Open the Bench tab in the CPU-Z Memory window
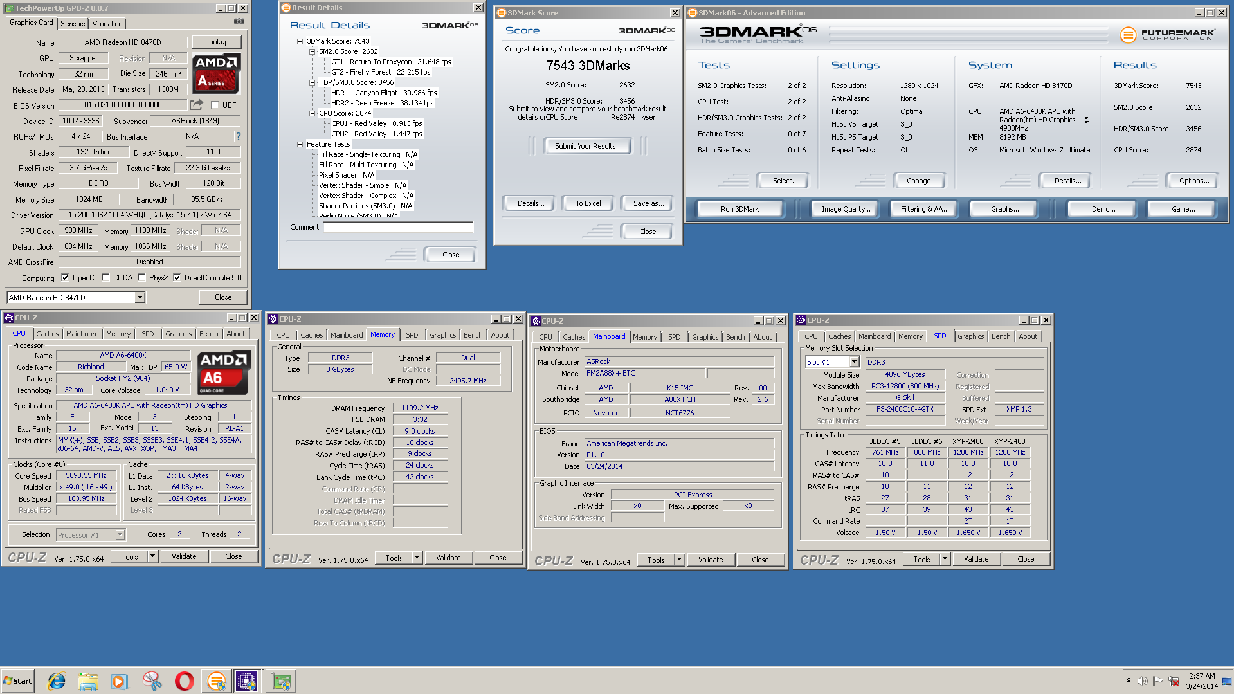Screen dimensions: 1234x694 [473, 335]
